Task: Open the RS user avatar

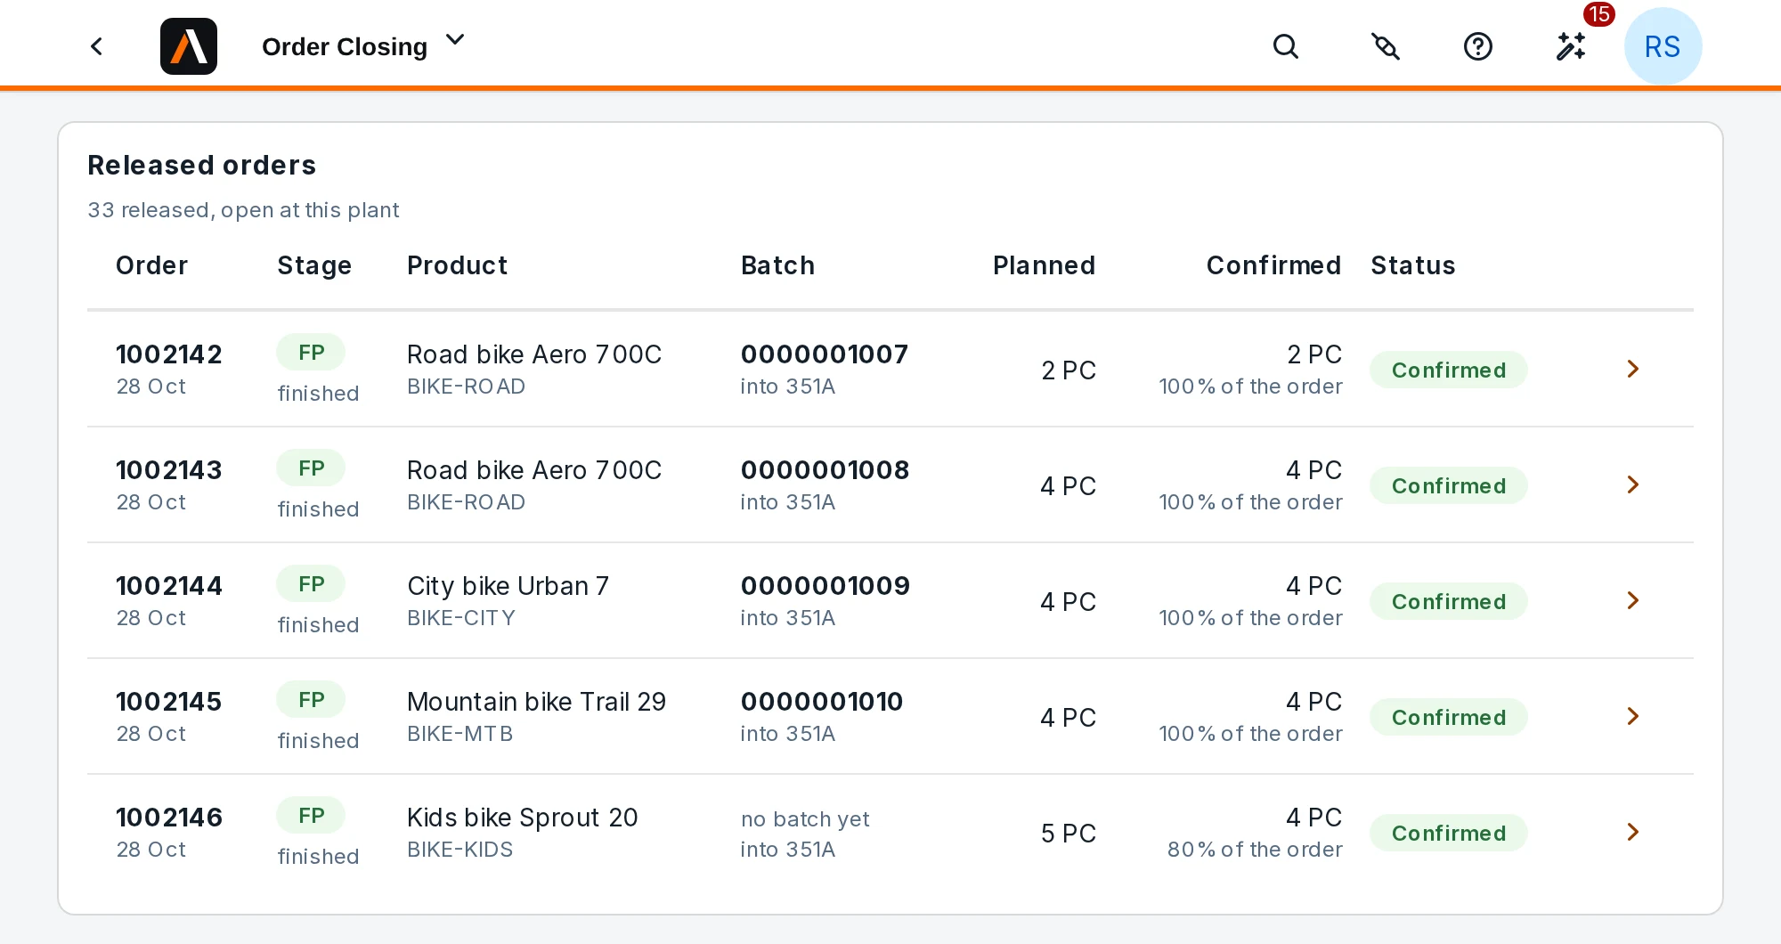Action: pyautogui.click(x=1663, y=46)
